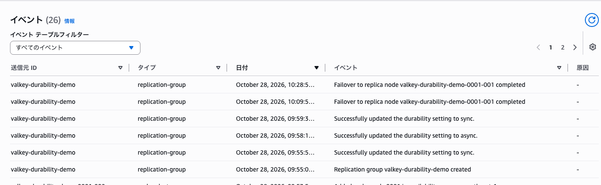
Task: Click the イベント column header
Action: pos(346,68)
